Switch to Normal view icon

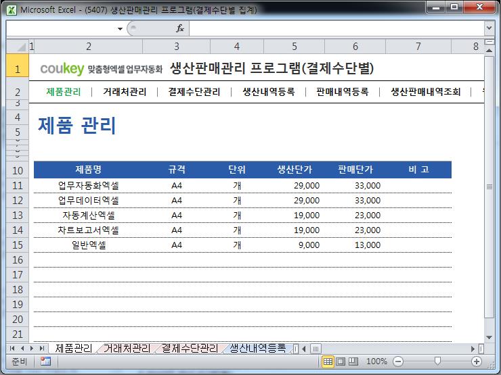click(x=328, y=361)
